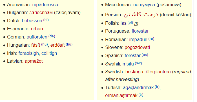This screenshot has height=102, width=197.
Task: Open the Irish translation coilltigh
Action: [49, 53]
